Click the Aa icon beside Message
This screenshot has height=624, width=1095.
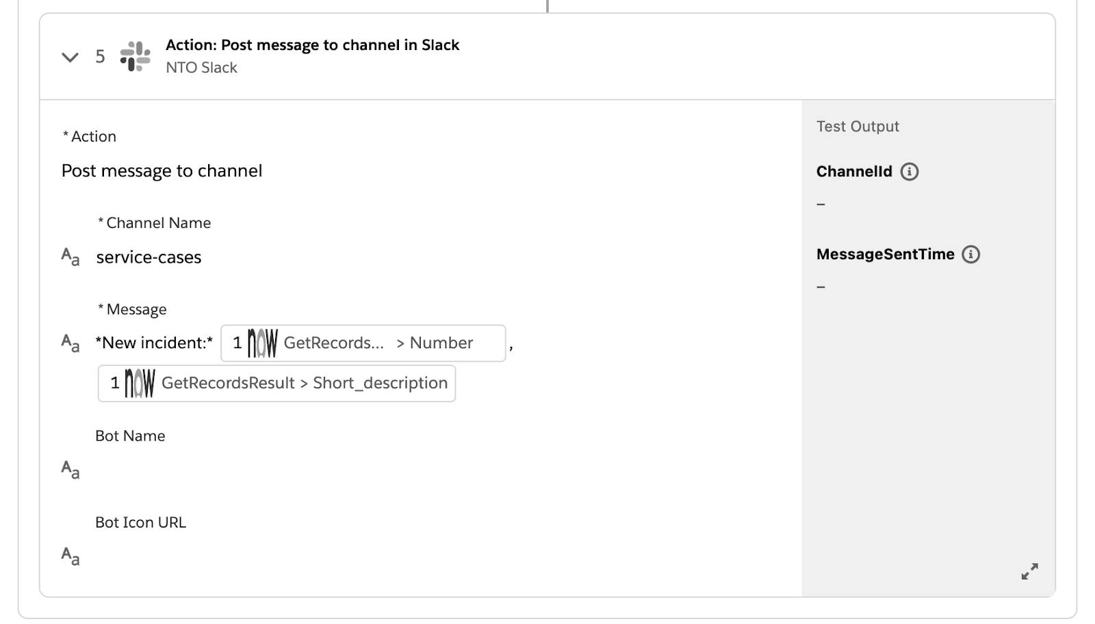[70, 343]
